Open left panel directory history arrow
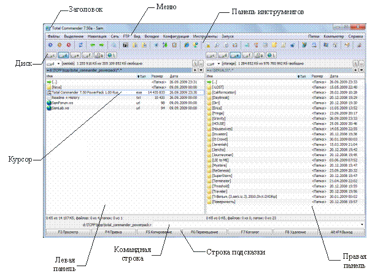 tap(201, 70)
